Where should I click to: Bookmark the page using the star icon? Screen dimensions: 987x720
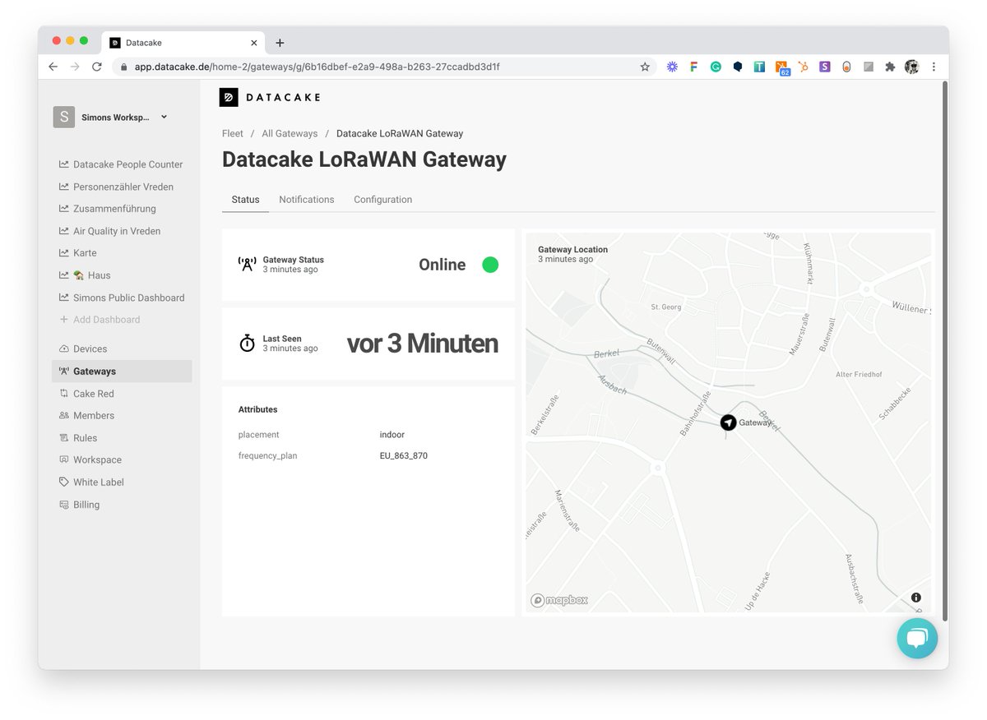[x=644, y=67]
